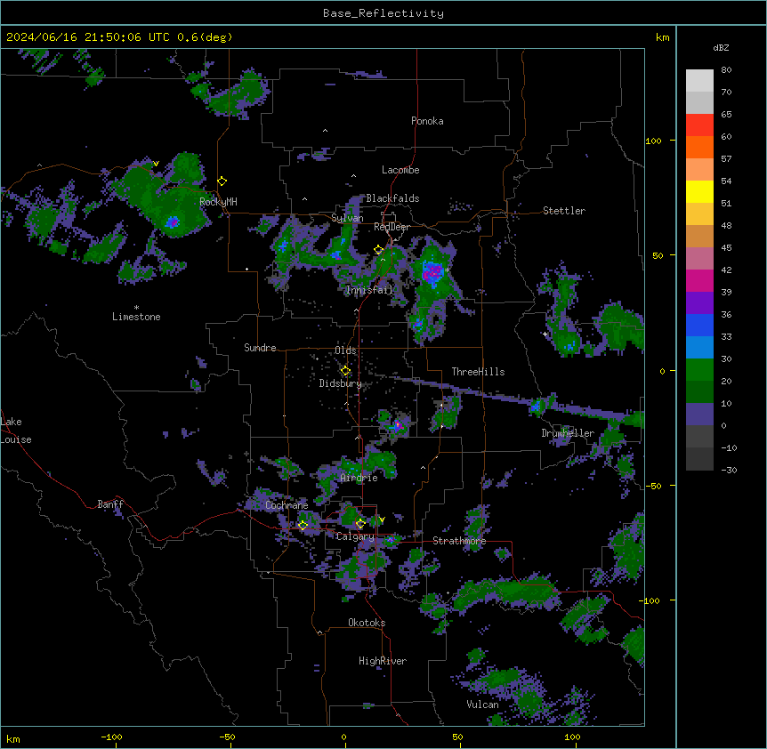This screenshot has width=767, height=749.
Task: Click the RockyMH label
Action: pyautogui.click(x=218, y=202)
